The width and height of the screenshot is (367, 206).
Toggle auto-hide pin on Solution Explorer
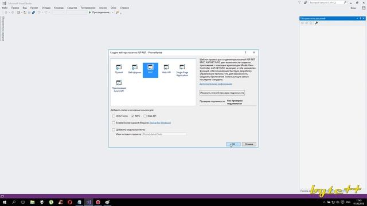361,18
